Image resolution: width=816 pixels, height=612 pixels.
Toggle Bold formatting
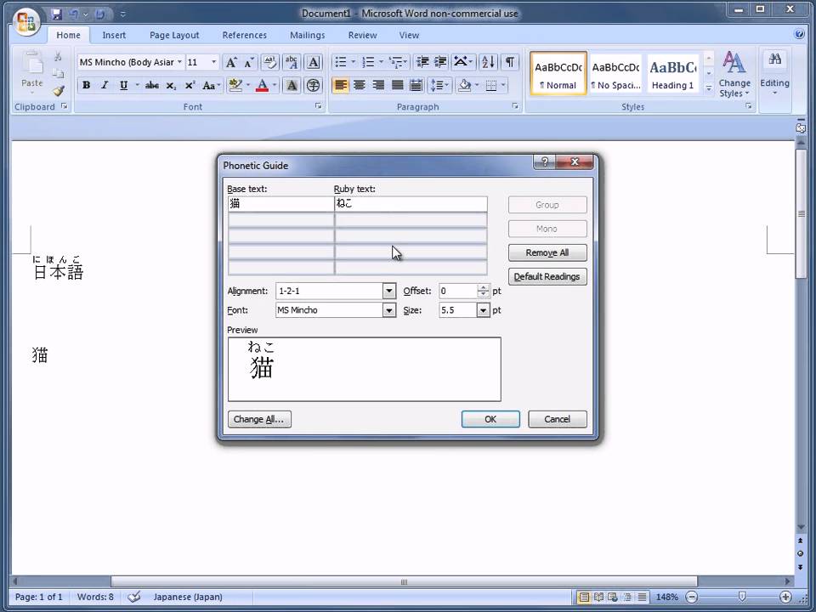click(x=87, y=85)
